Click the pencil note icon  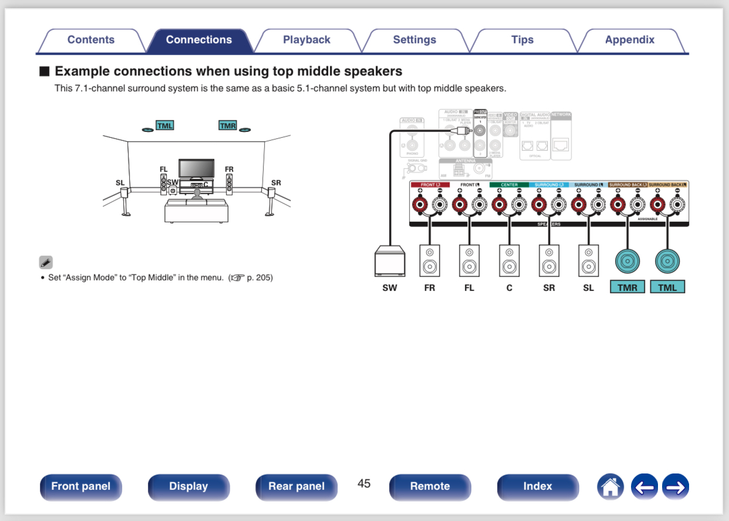coord(46,262)
